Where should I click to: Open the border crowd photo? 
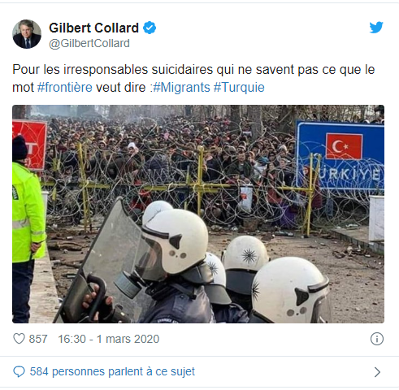pyautogui.click(x=198, y=214)
